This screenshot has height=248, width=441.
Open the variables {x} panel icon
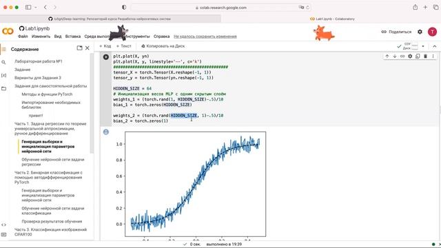click(x=3, y=75)
